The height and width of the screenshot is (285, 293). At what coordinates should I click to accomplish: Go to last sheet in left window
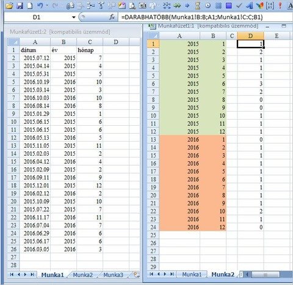pos(32,275)
